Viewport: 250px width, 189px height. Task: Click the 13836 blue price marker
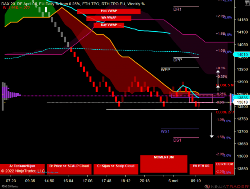(241, 98)
